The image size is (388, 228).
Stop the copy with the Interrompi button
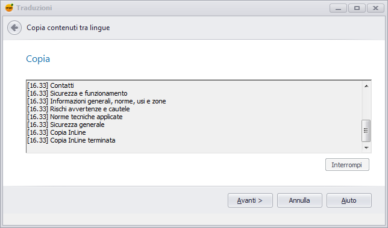pos(347,165)
